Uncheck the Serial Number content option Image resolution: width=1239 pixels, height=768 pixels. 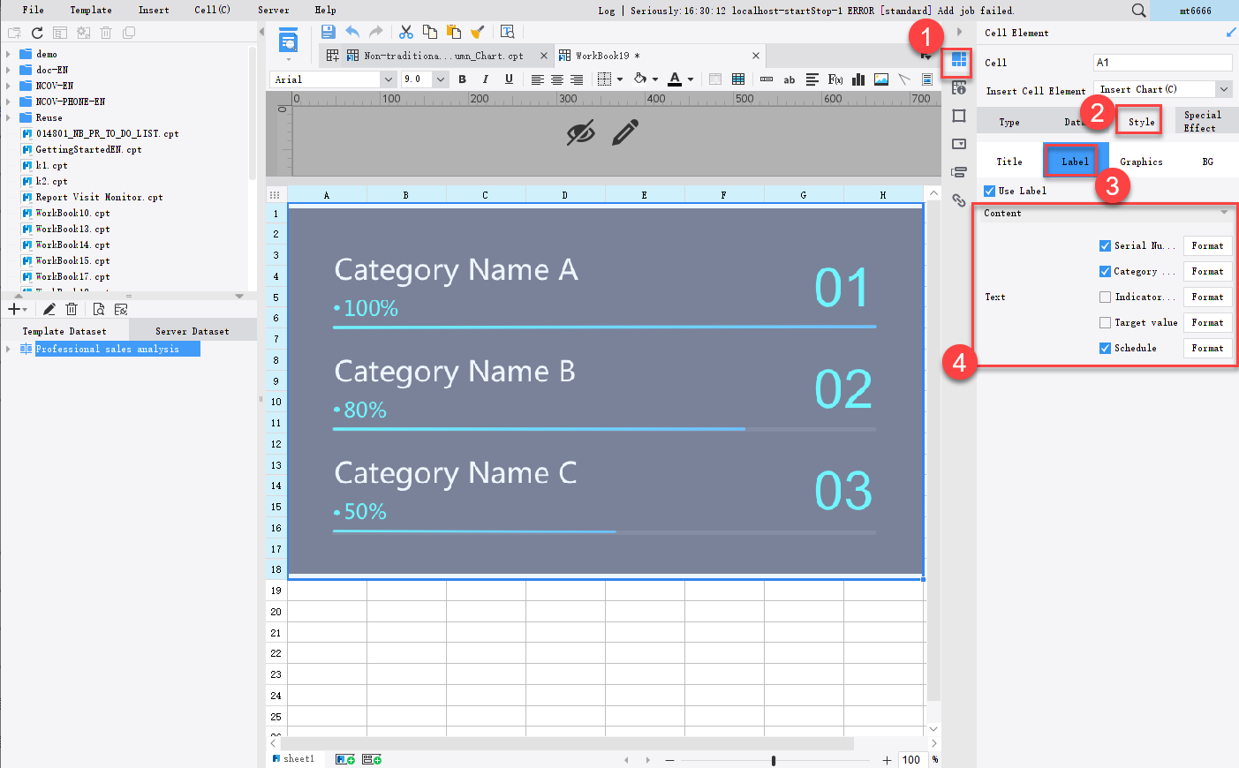coord(1103,245)
